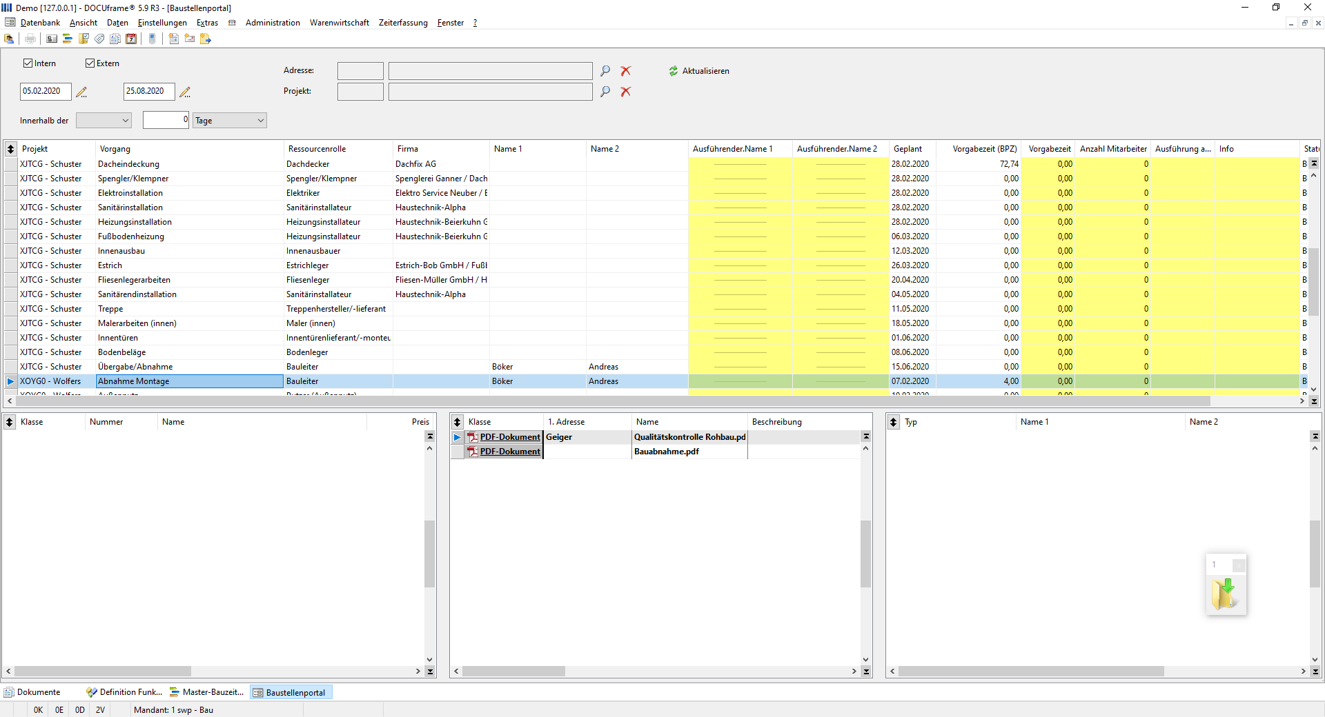Open the Innerhalb der dropdown
This screenshot has height=717, width=1325.
pyautogui.click(x=104, y=121)
